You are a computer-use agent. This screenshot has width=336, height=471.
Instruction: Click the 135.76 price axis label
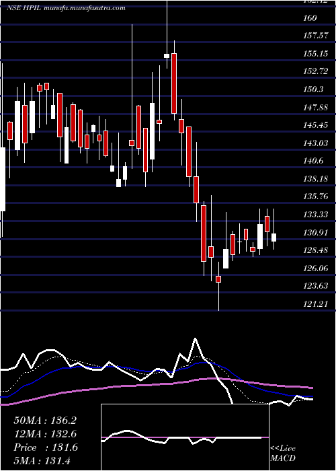(316, 196)
